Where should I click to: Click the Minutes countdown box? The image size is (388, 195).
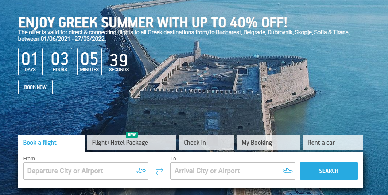(89, 62)
